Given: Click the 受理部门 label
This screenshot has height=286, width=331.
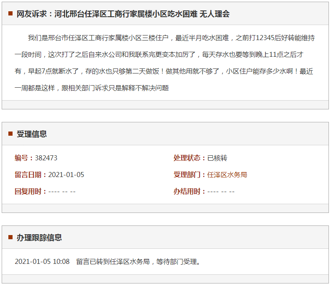Looking at the screenshot, I should [x=190, y=175].
